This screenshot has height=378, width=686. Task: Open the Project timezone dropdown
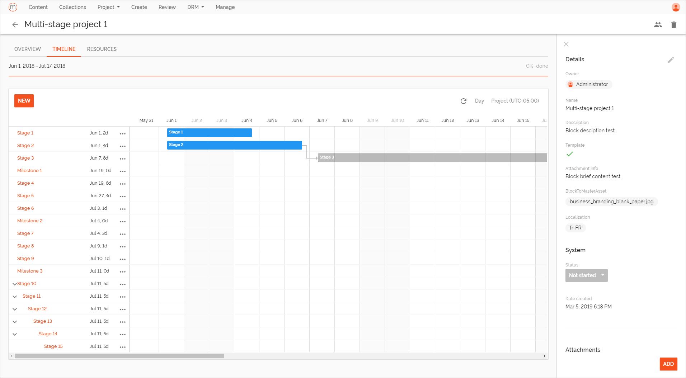pyautogui.click(x=515, y=101)
